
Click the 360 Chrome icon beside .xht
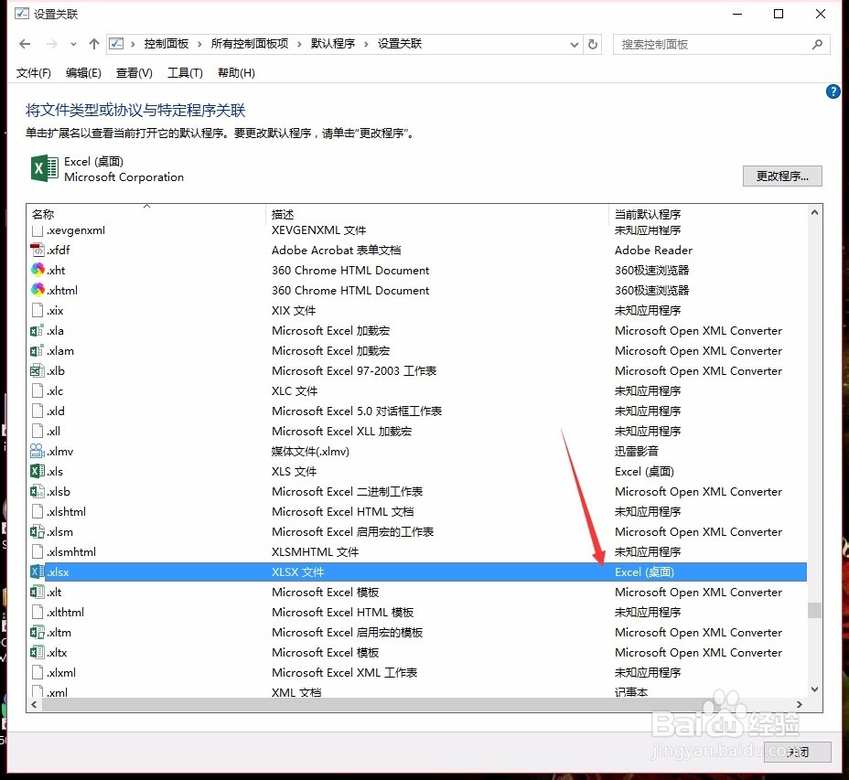tap(37, 270)
